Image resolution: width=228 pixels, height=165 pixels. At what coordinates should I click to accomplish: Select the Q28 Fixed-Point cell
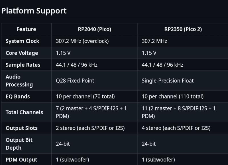click(75, 81)
